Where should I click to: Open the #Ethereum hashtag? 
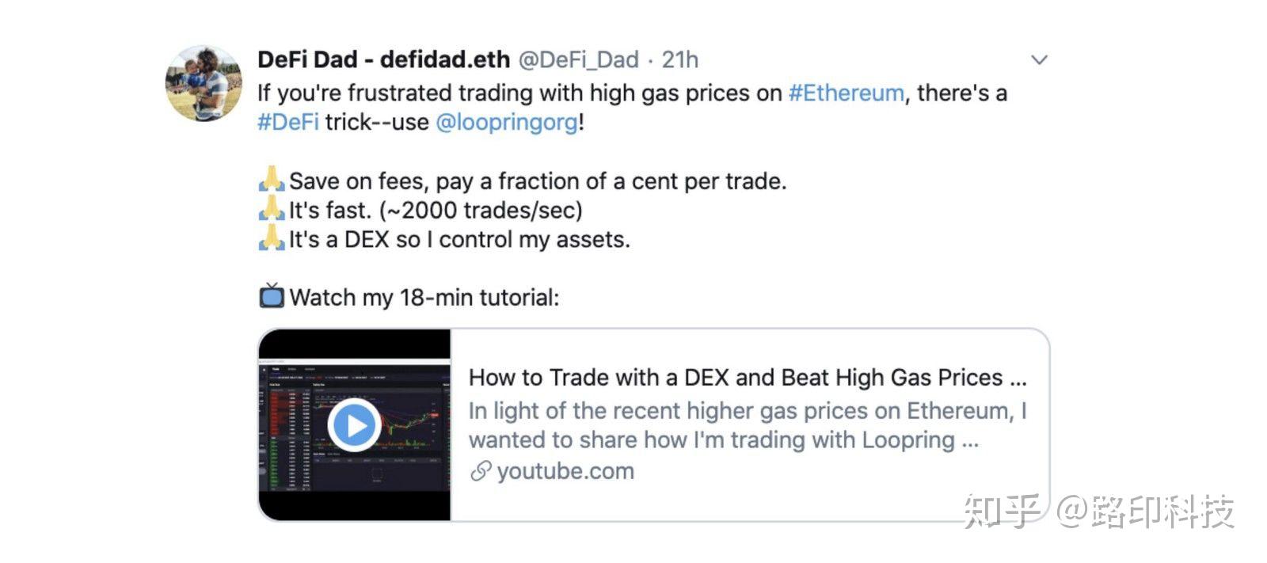(x=846, y=93)
